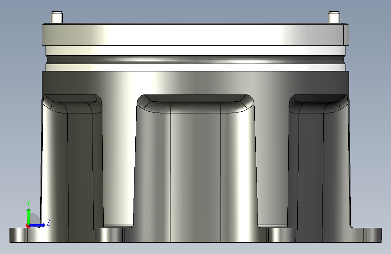The width and height of the screenshot is (391, 254).
Task: Click the red origin point of the coordinate triad
Action: tap(28, 226)
